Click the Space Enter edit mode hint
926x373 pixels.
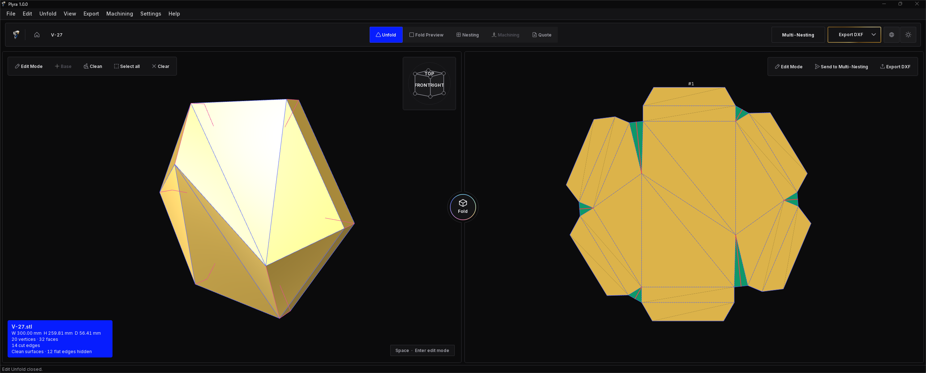(422, 351)
